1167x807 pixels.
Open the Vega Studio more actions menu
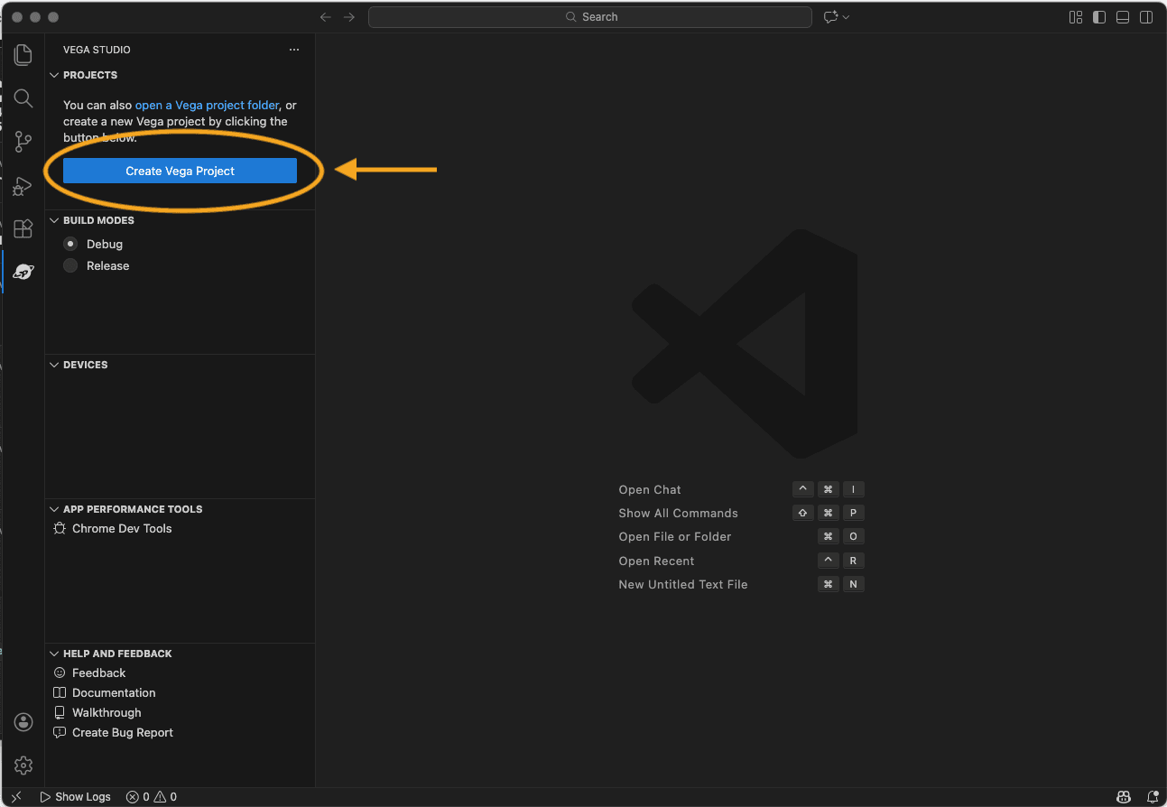(x=293, y=50)
